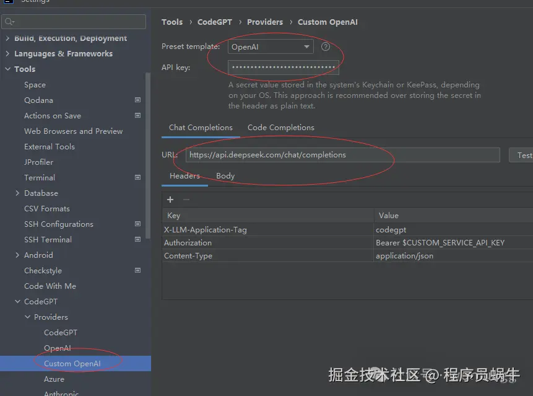Expand the Database node
Screen dimensions: 533x396
tap(17, 193)
